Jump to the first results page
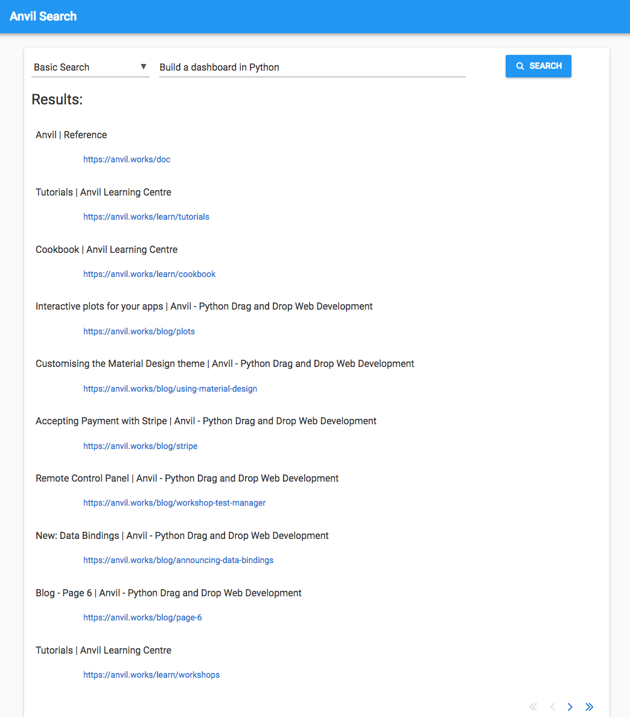 point(533,707)
